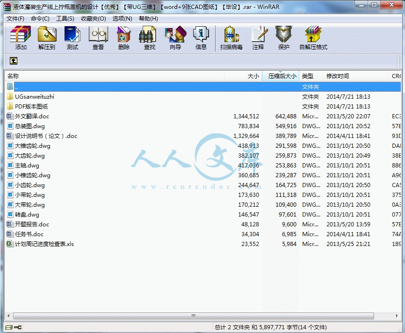Open the 命令(C) menu

point(40,19)
